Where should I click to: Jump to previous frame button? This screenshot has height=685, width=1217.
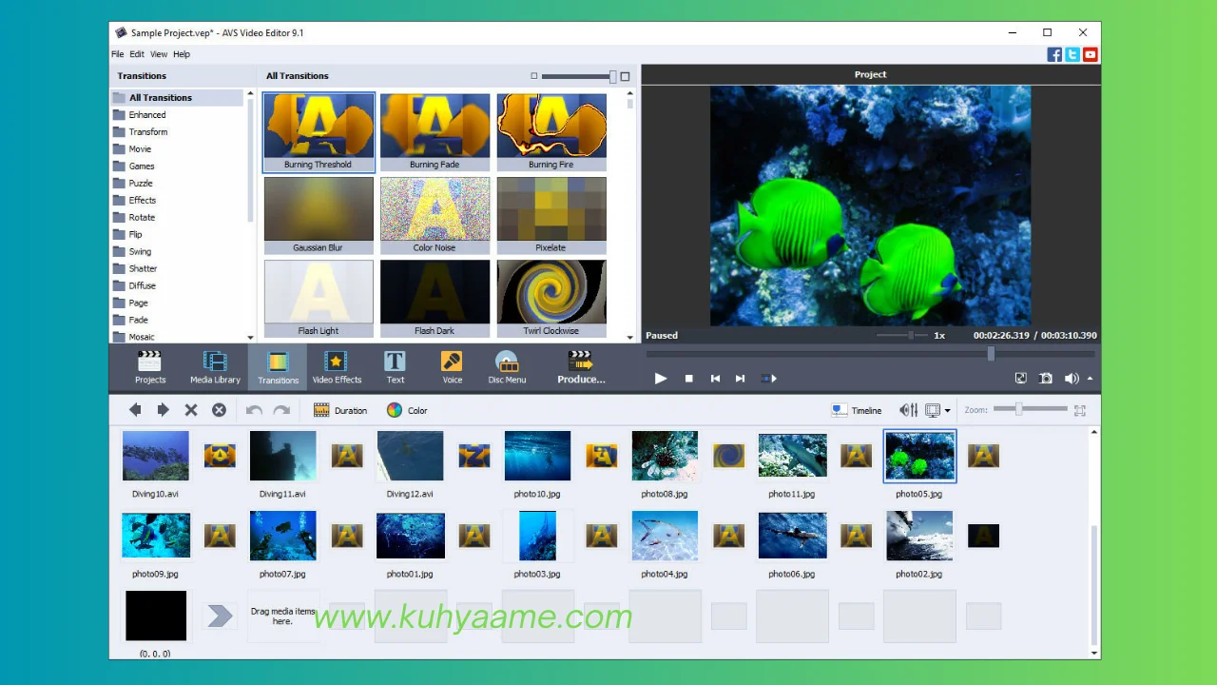(x=715, y=379)
